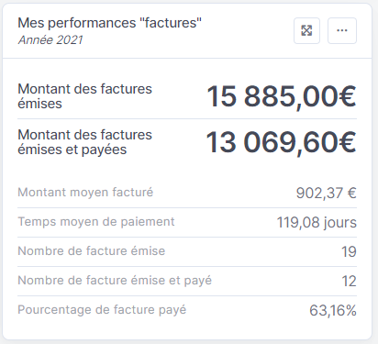
Task: Select the Temps moyen de paiement label
Action: click(x=96, y=222)
